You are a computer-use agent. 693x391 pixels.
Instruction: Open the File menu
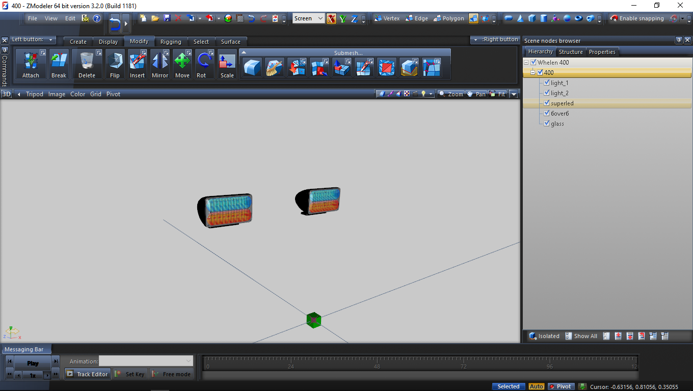click(33, 18)
